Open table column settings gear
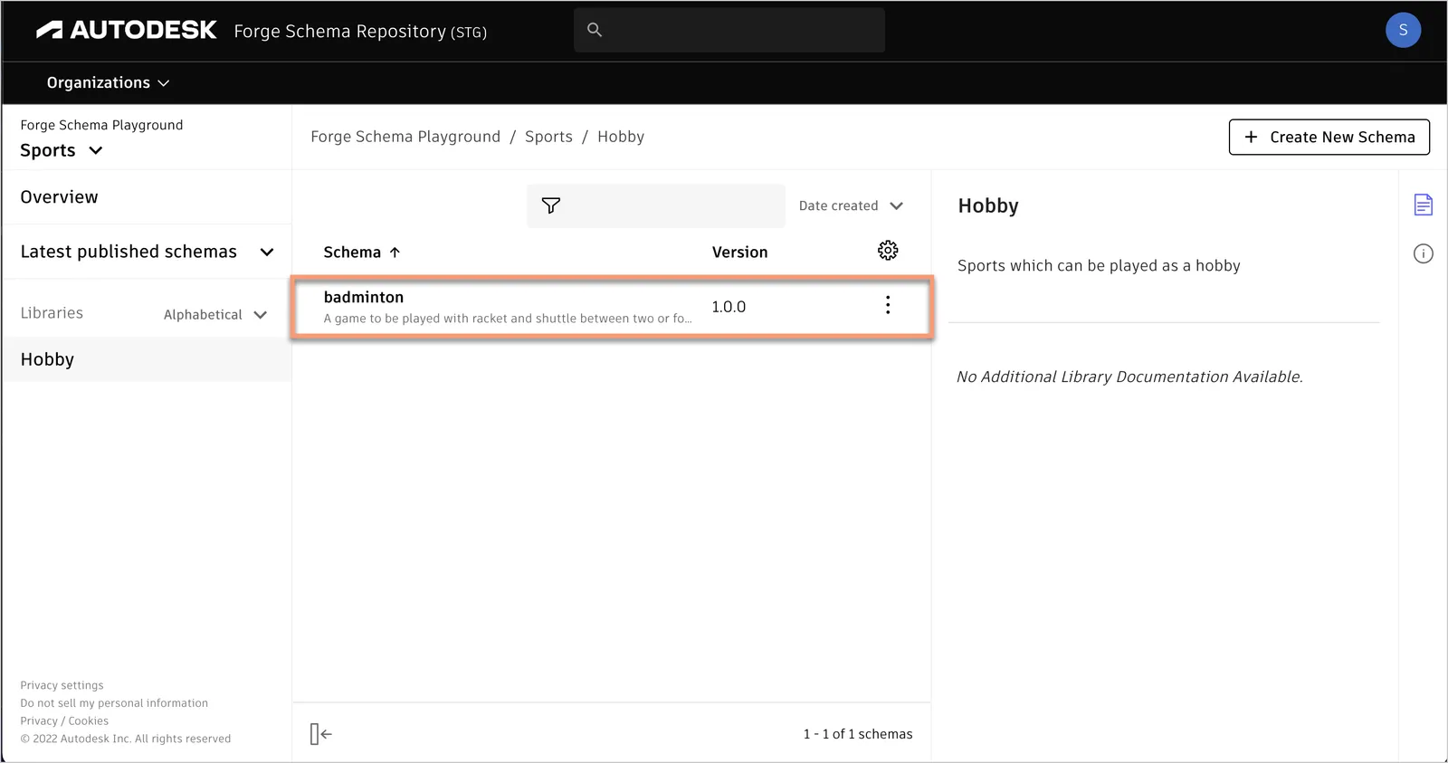 pyautogui.click(x=888, y=251)
